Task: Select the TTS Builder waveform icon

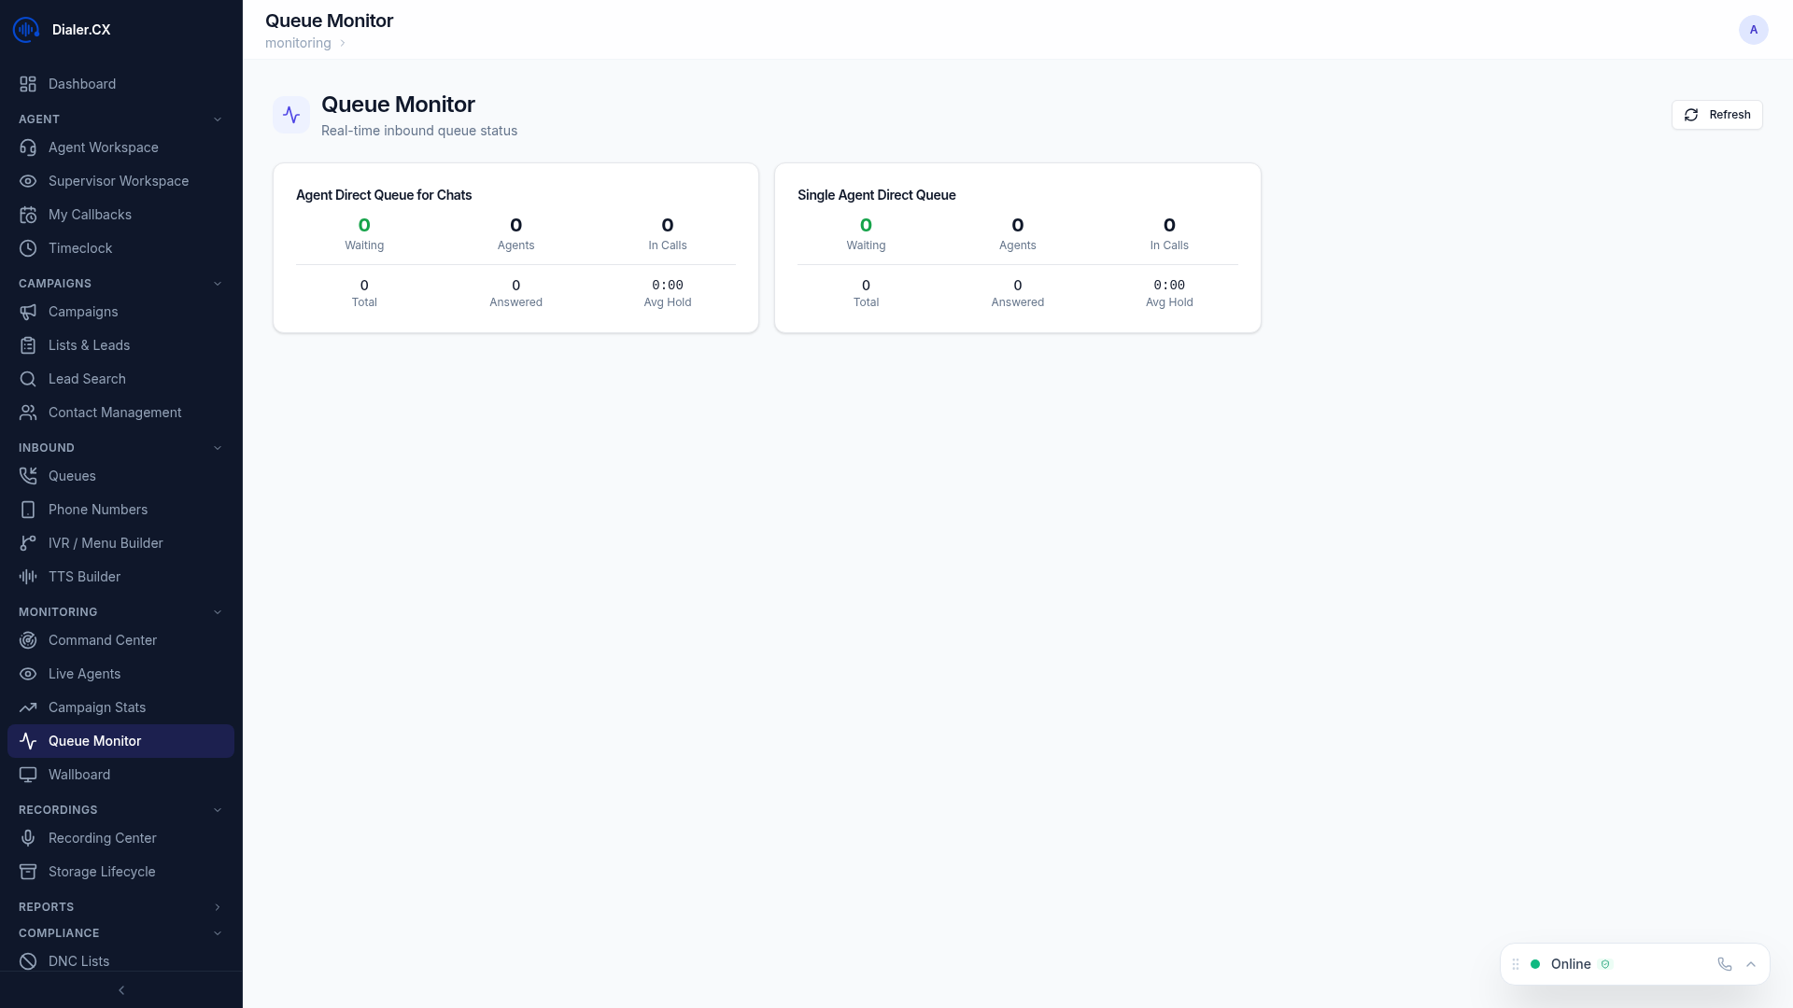Action: click(x=28, y=577)
